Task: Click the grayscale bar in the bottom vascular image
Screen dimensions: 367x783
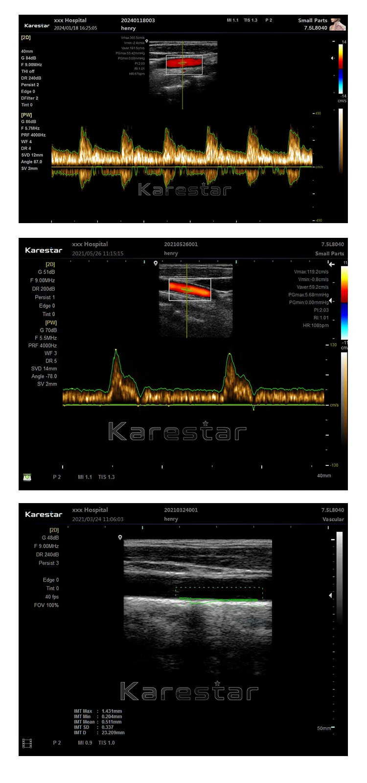Action: 339,577
